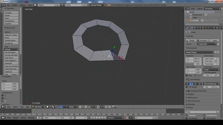
Task: Click the OpenGL render image camera icon
Action: tap(113, 107)
